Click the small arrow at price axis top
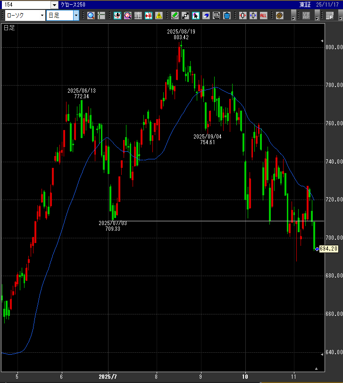The width and height of the screenshot is (343, 383). click(x=322, y=41)
